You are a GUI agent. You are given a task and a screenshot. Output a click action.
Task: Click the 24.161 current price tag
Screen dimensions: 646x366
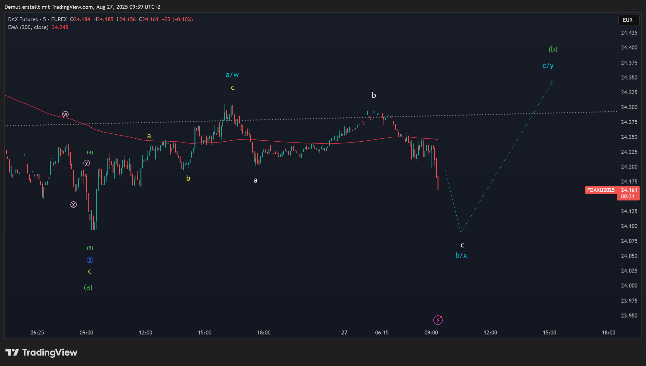[x=629, y=190]
